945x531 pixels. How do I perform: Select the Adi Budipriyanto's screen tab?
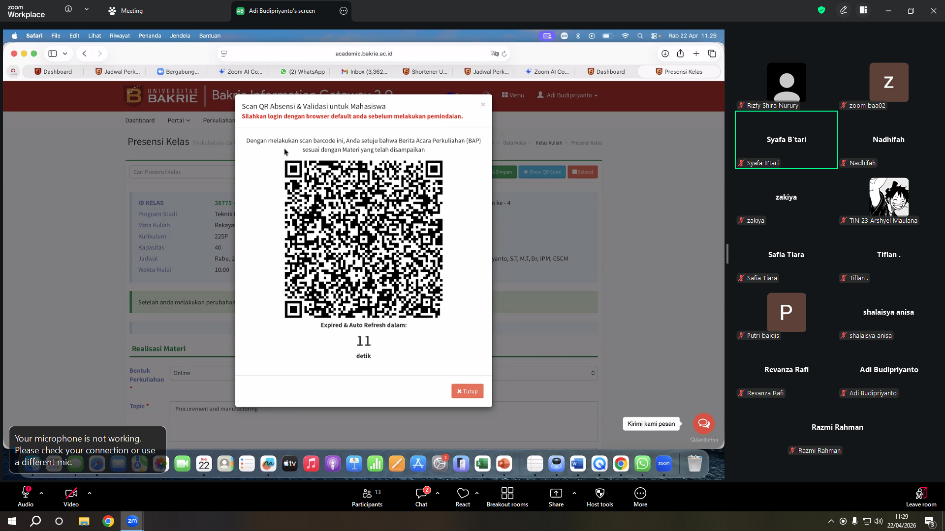pos(291,11)
